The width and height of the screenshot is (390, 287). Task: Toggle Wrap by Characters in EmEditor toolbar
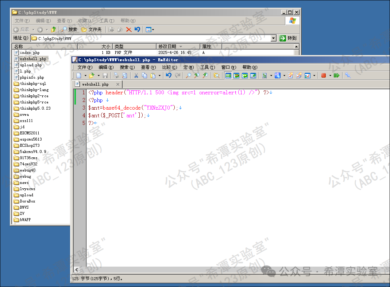tap(236, 75)
